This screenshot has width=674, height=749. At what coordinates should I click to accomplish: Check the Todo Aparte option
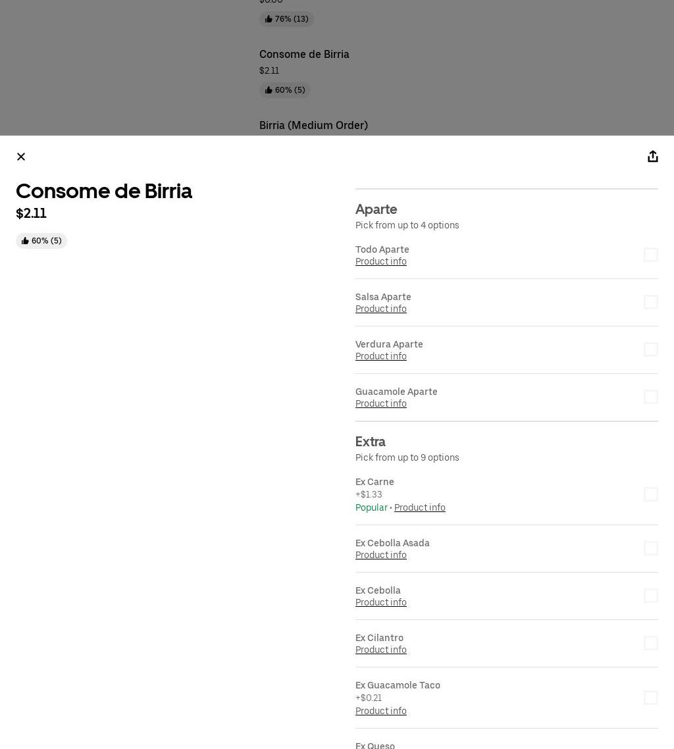(x=650, y=255)
